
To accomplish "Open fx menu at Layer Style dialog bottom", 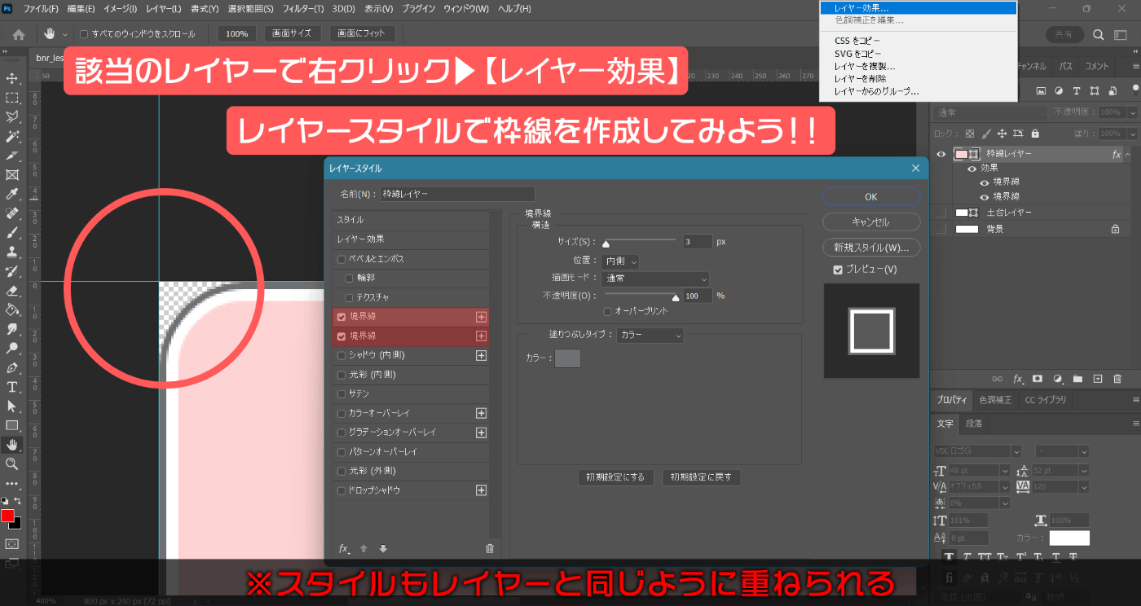I will tap(345, 549).
